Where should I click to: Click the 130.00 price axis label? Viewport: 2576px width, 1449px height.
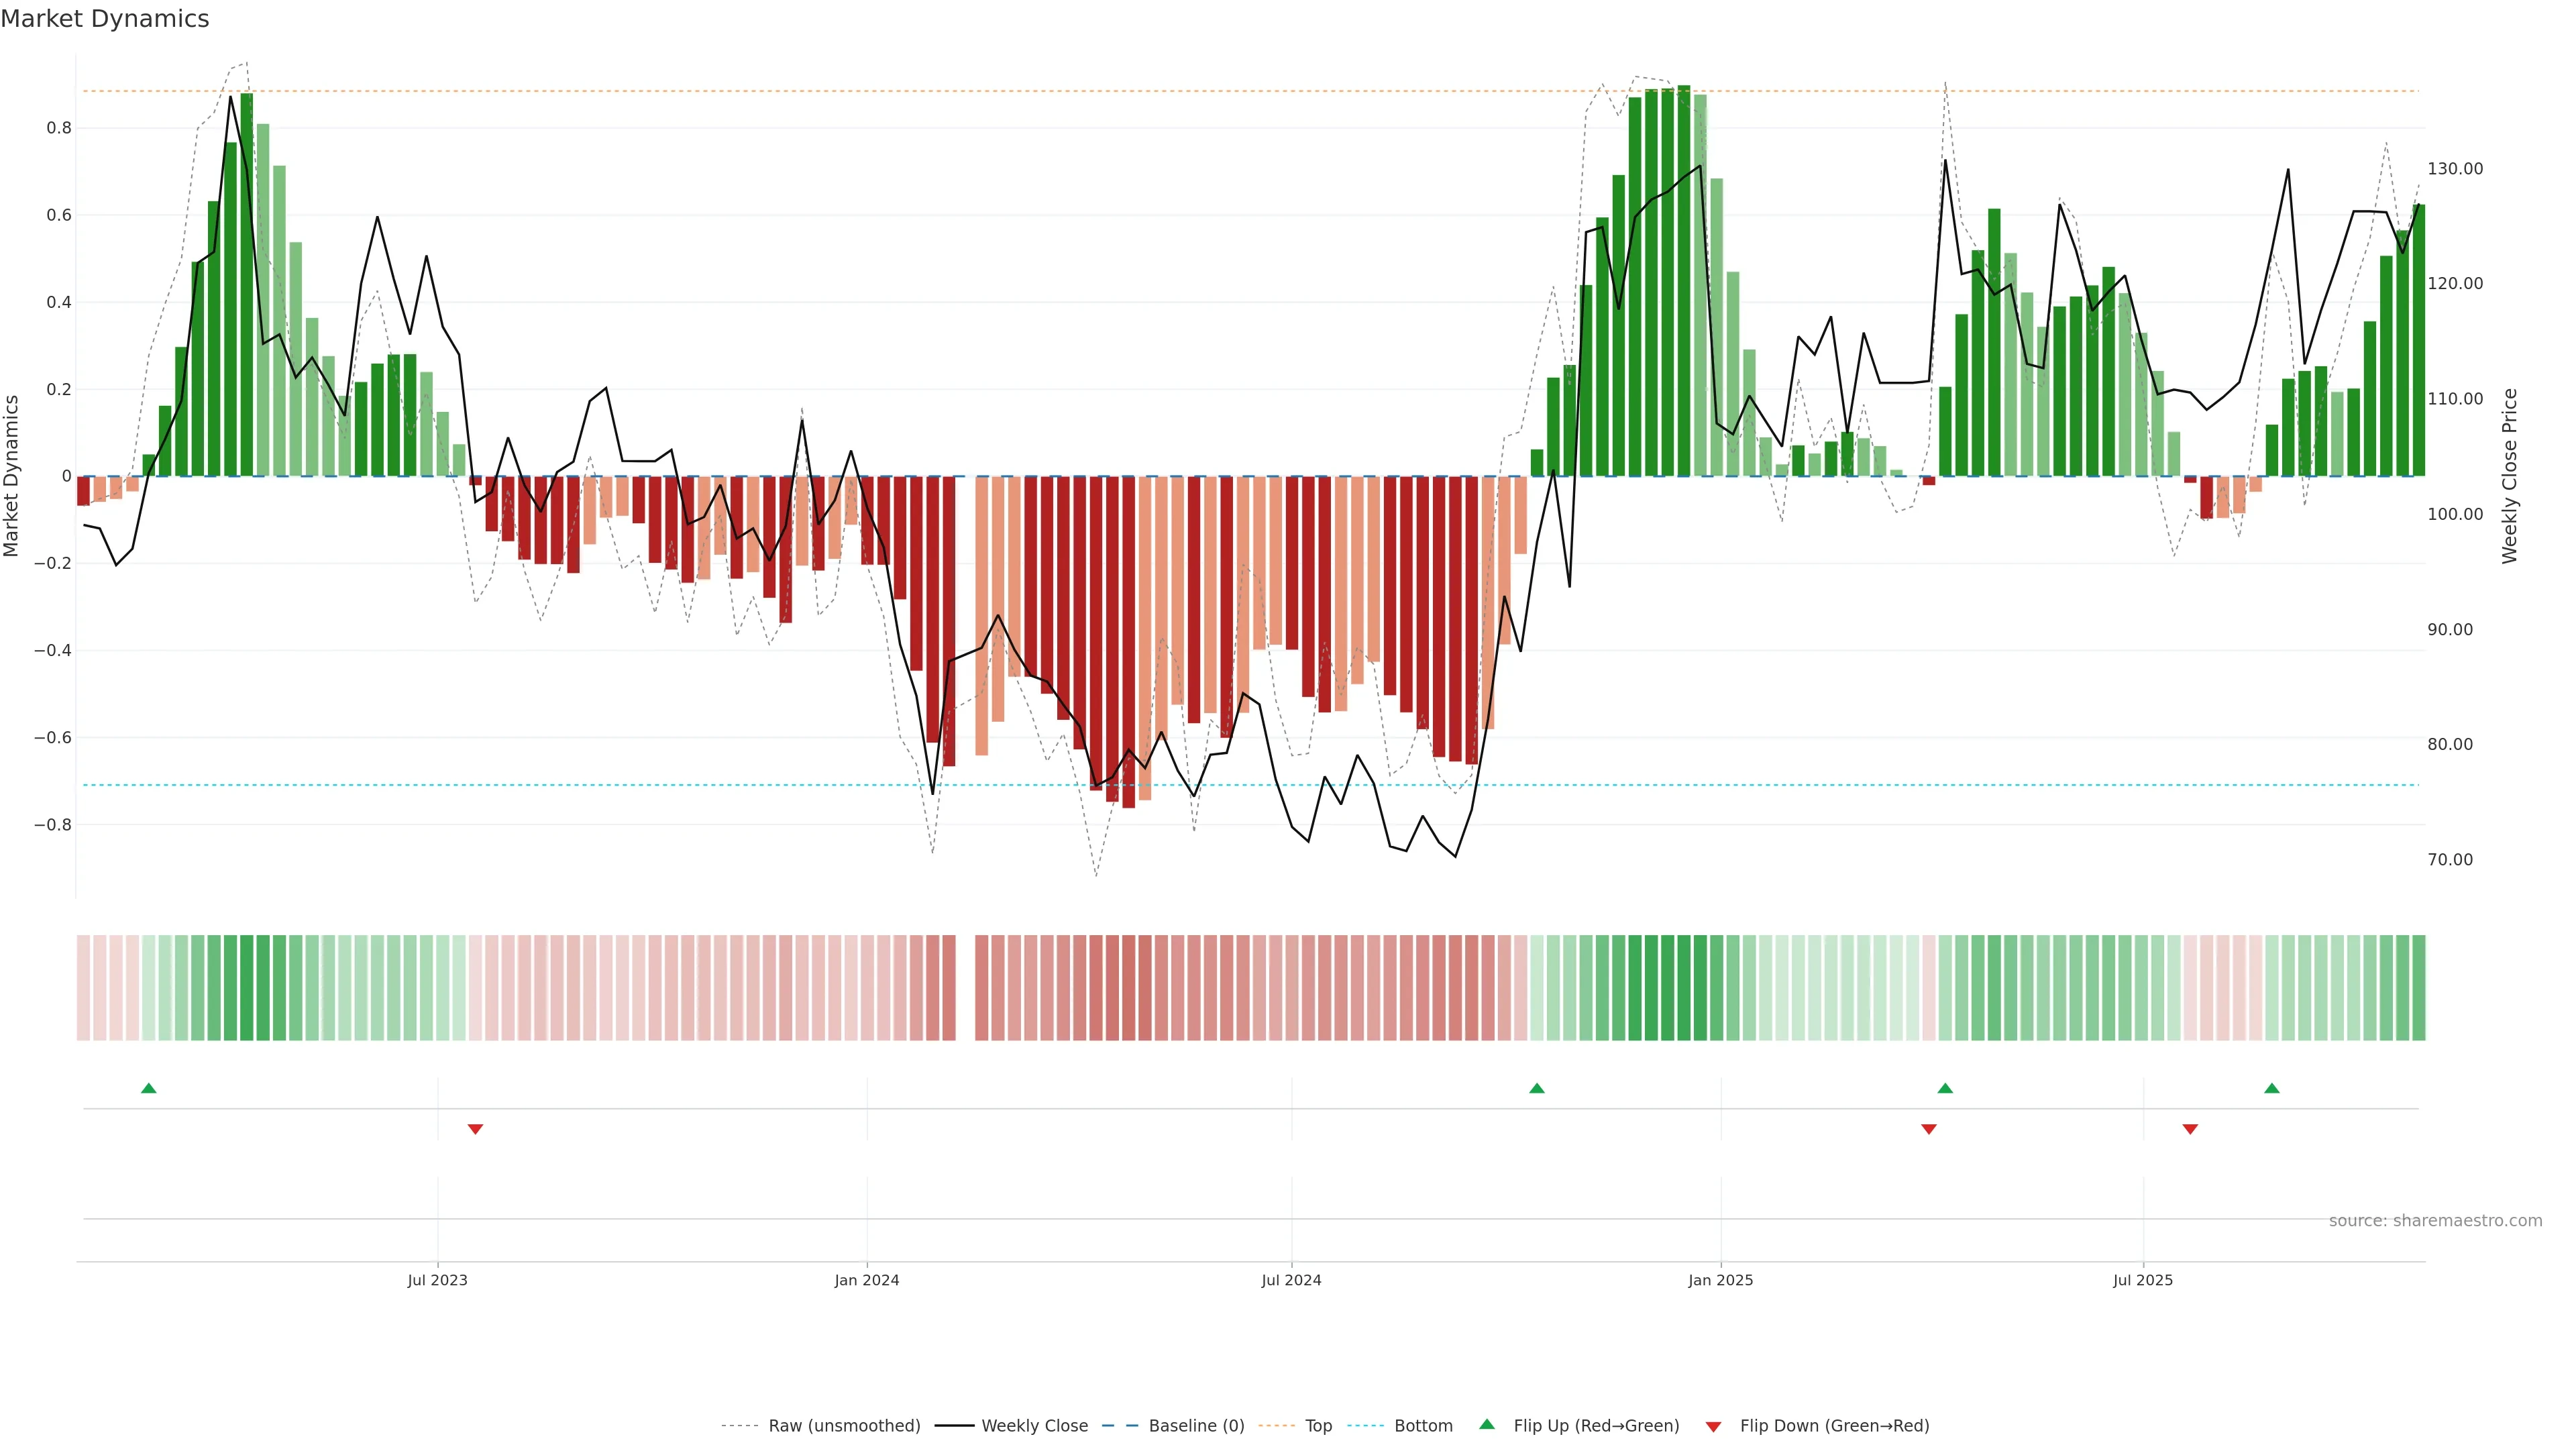[2455, 169]
